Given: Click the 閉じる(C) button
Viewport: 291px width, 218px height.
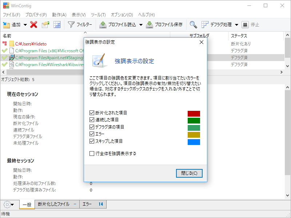Looking at the screenshot, I should coord(189,173).
